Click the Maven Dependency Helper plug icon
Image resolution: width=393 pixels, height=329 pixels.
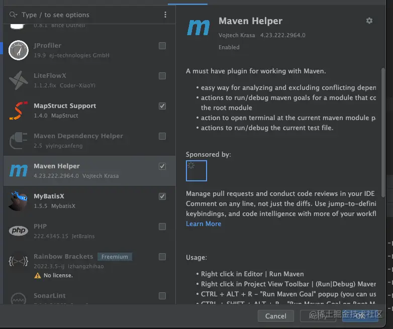(x=18, y=141)
